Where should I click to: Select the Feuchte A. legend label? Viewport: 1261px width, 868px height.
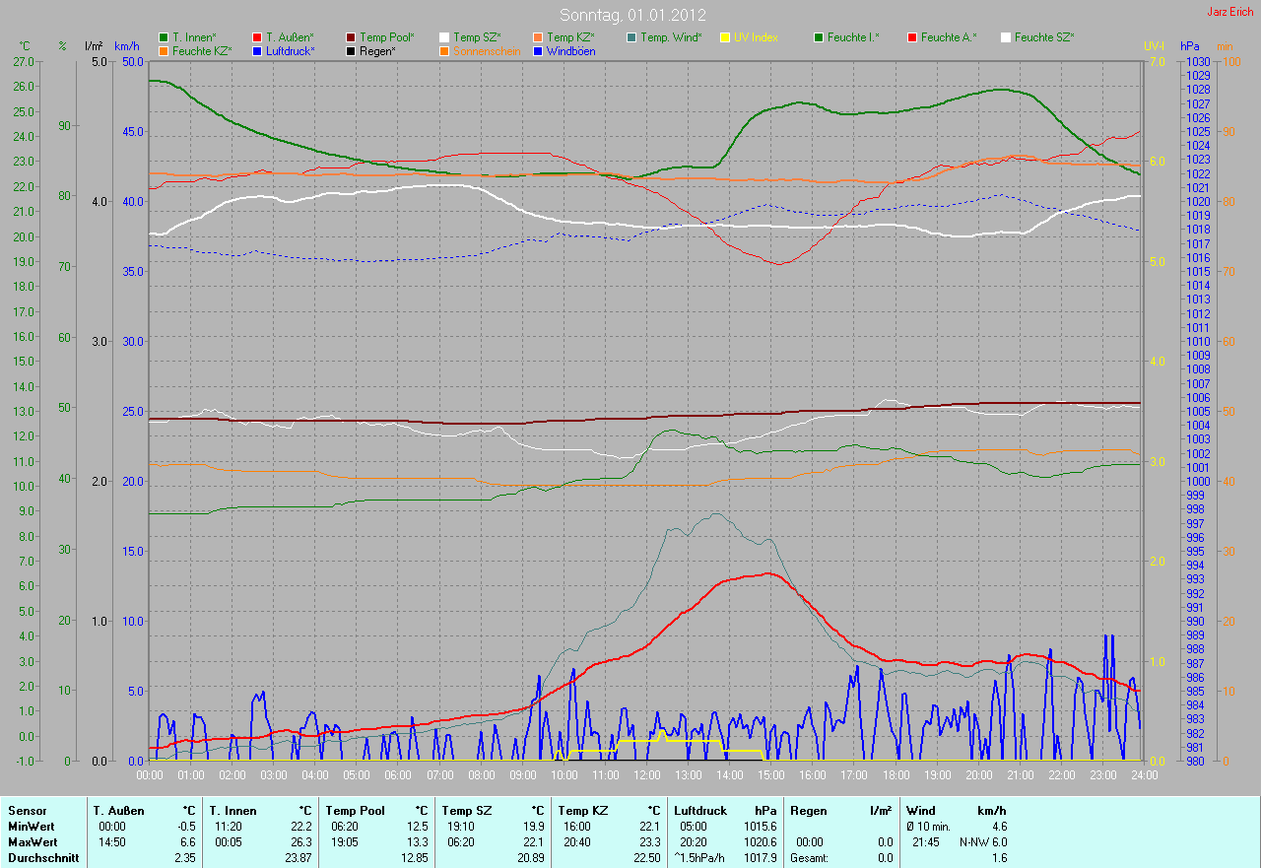click(x=949, y=37)
